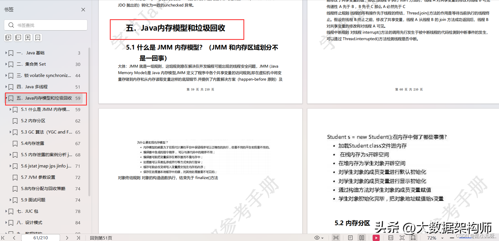Image resolution: width=499 pixels, height=241 pixels.
Task: Click heading 5.1 什么是 JMM 内存模型?
Action: pyautogui.click(x=202, y=53)
